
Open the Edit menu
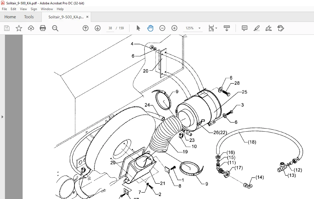point(13,9)
